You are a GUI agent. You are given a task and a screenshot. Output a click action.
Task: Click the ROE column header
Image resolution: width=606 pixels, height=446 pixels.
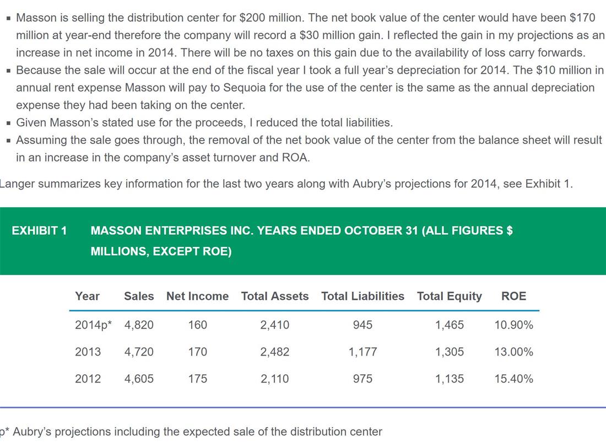click(513, 296)
